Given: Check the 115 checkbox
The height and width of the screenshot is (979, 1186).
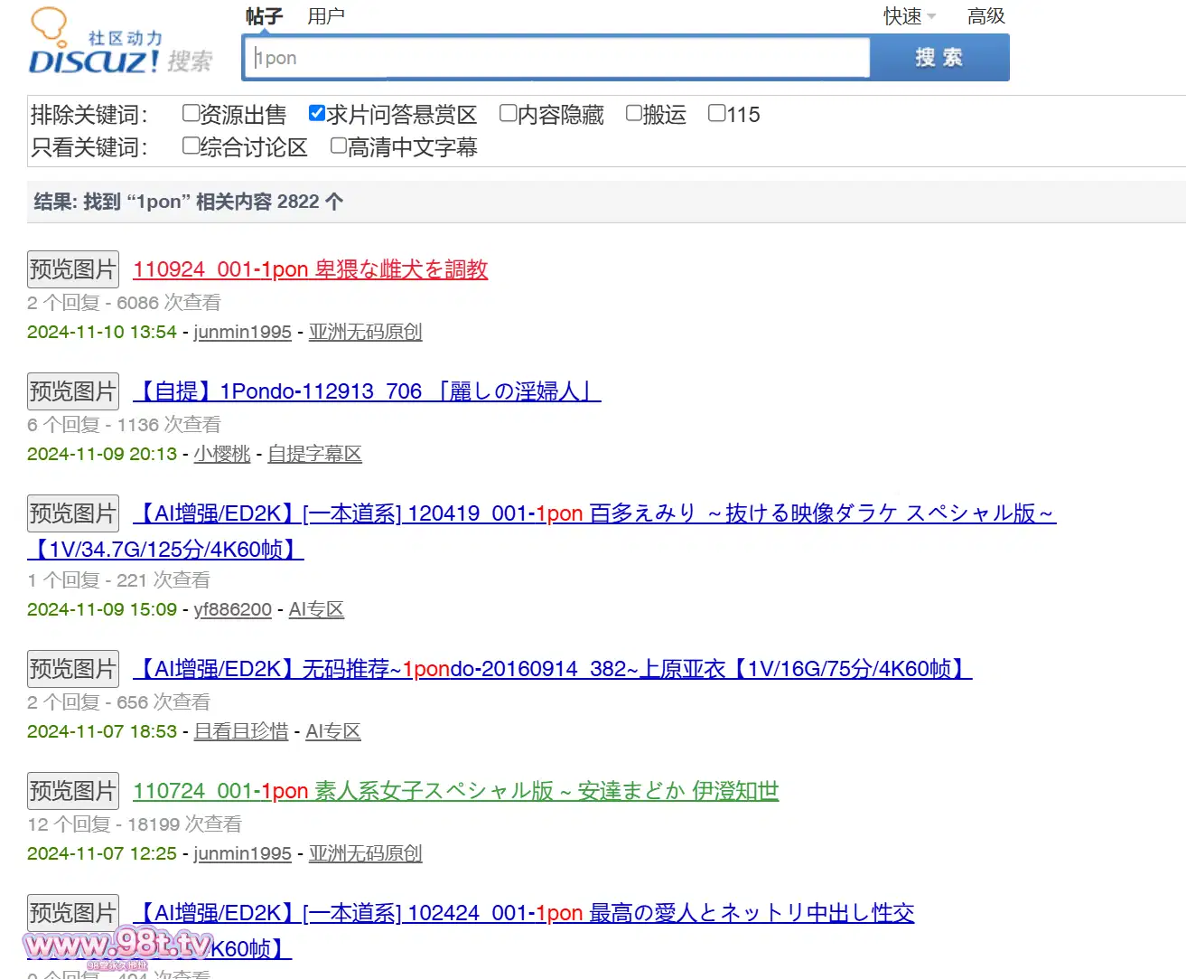Looking at the screenshot, I should click(x=717, y=113).
